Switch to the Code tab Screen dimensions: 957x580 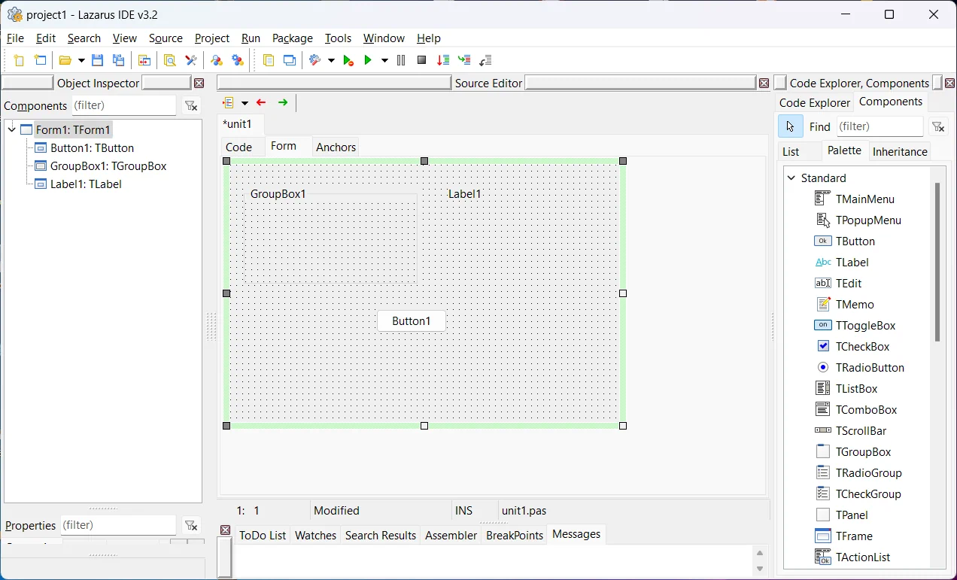[239, 147]
